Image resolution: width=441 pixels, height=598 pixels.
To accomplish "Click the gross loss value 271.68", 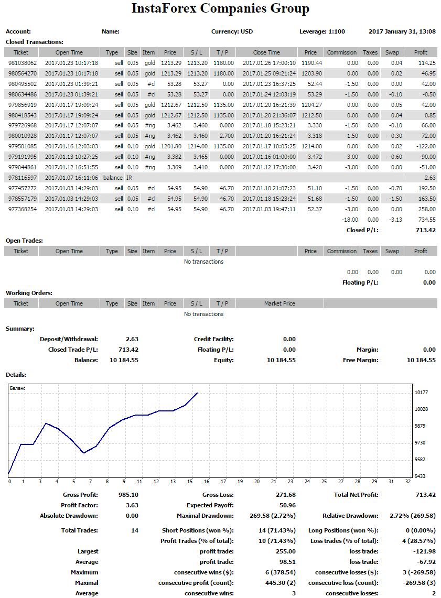I will pyautogui.click(x=286, y=495).
